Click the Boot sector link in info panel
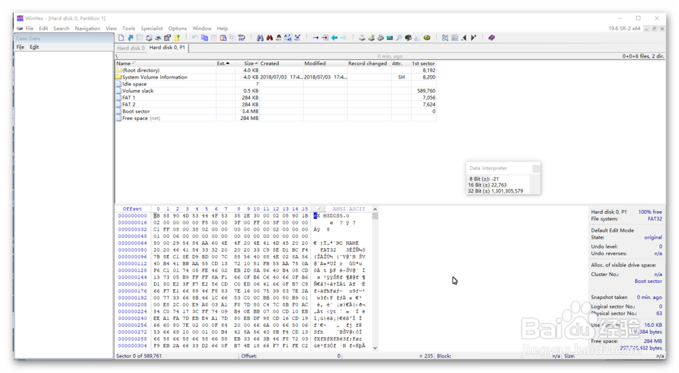 648,281
